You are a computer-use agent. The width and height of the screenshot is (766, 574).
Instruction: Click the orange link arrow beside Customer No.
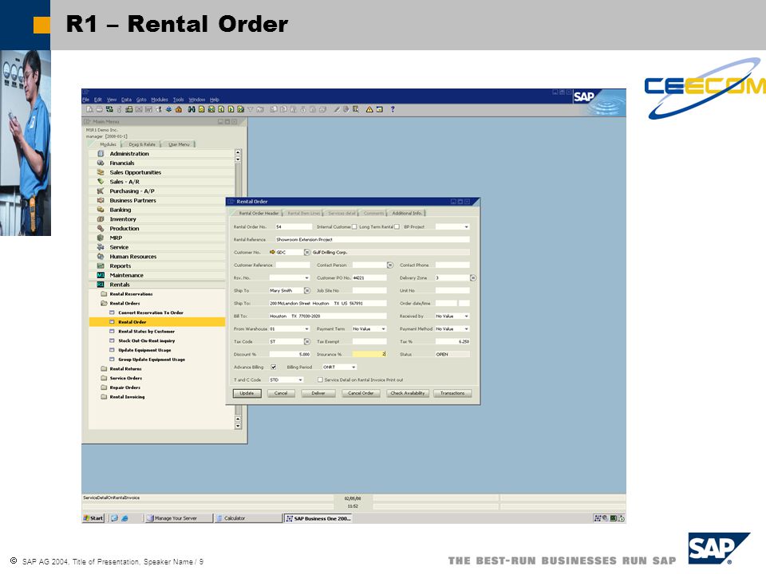pyautogui.click(x=272, y=252)
